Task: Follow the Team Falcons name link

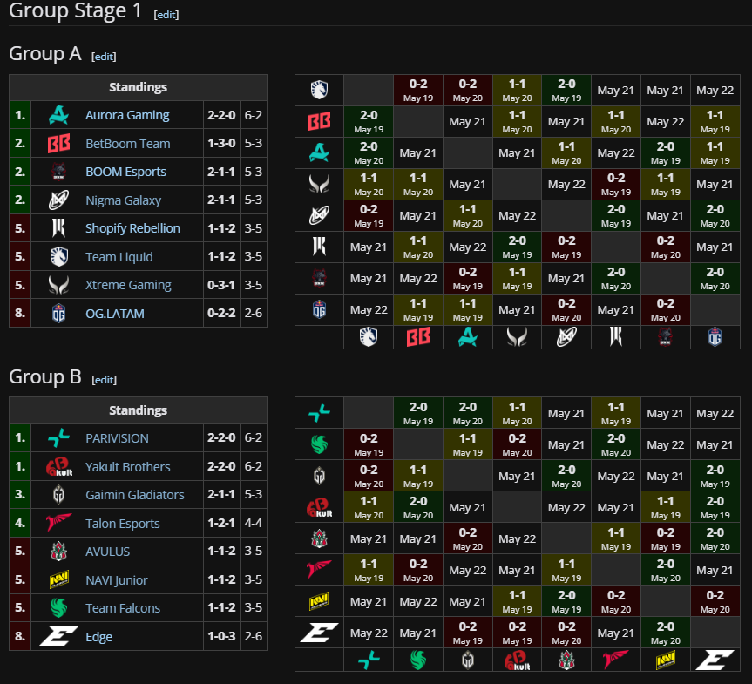Action: click(123, 607)
